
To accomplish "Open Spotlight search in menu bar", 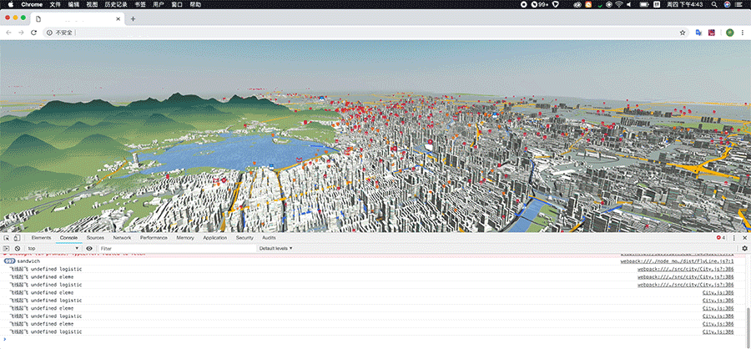I will click(x=714, y=4).
